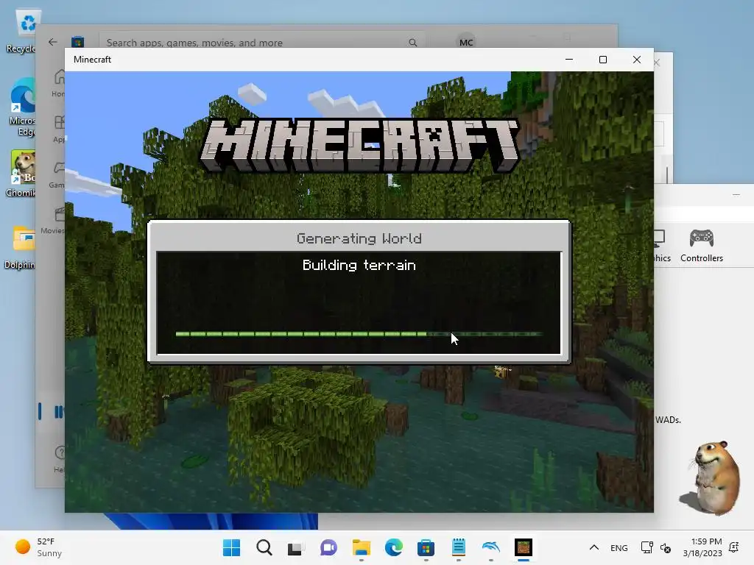Open the ENG language switcher
754x565 pixels.
click(x=619, y=547)
